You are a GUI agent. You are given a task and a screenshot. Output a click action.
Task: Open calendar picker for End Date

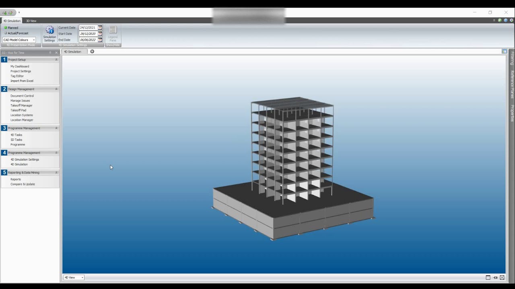(100, 40)
